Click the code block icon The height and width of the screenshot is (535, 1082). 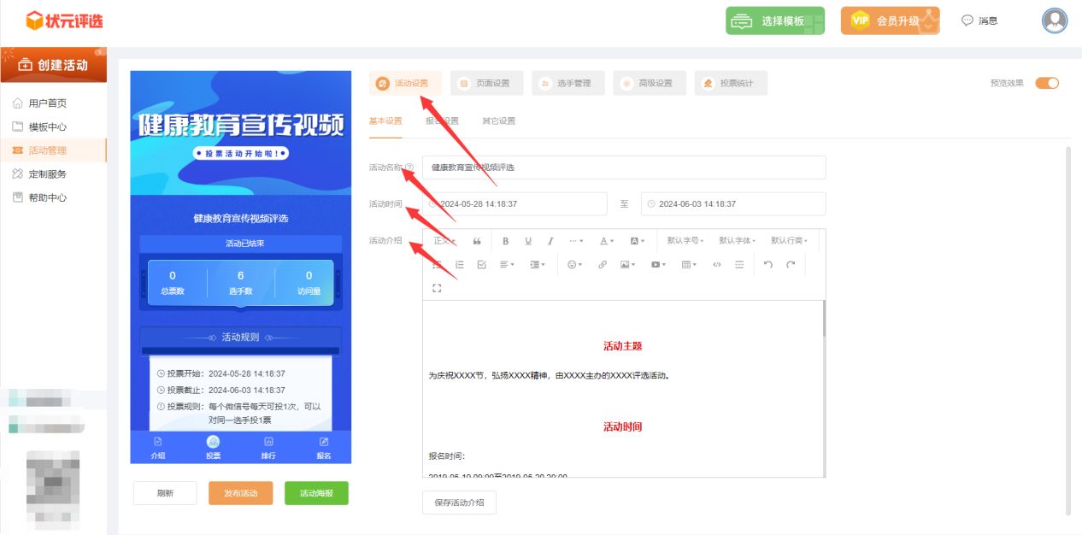[716, 265]
